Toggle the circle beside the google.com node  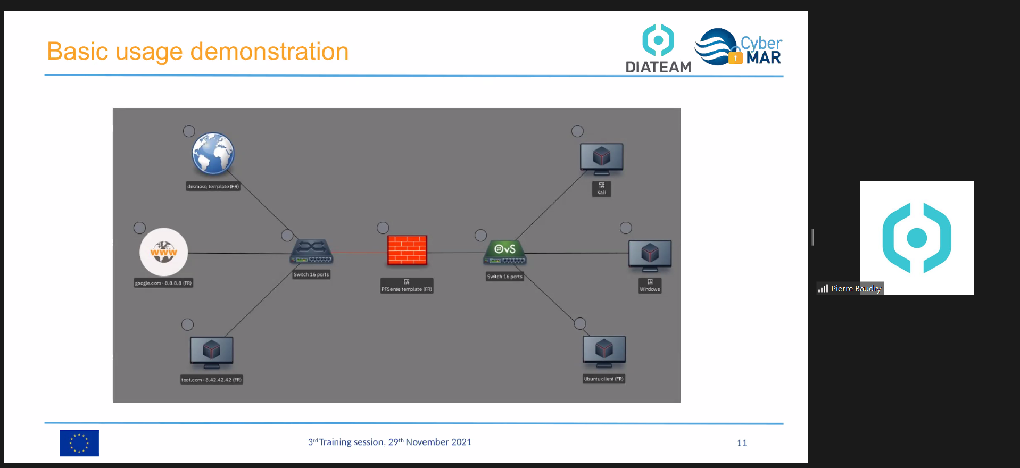point(139,228)
